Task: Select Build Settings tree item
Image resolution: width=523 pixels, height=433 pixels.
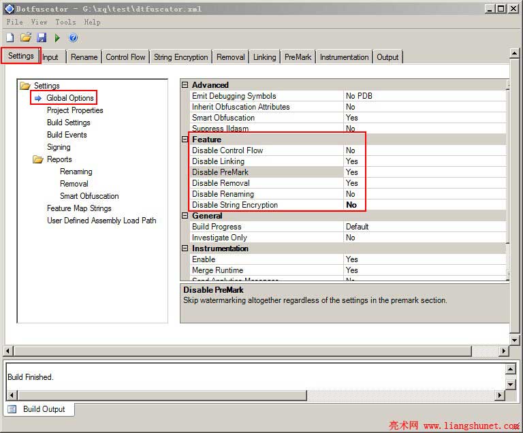Action: 68,123
